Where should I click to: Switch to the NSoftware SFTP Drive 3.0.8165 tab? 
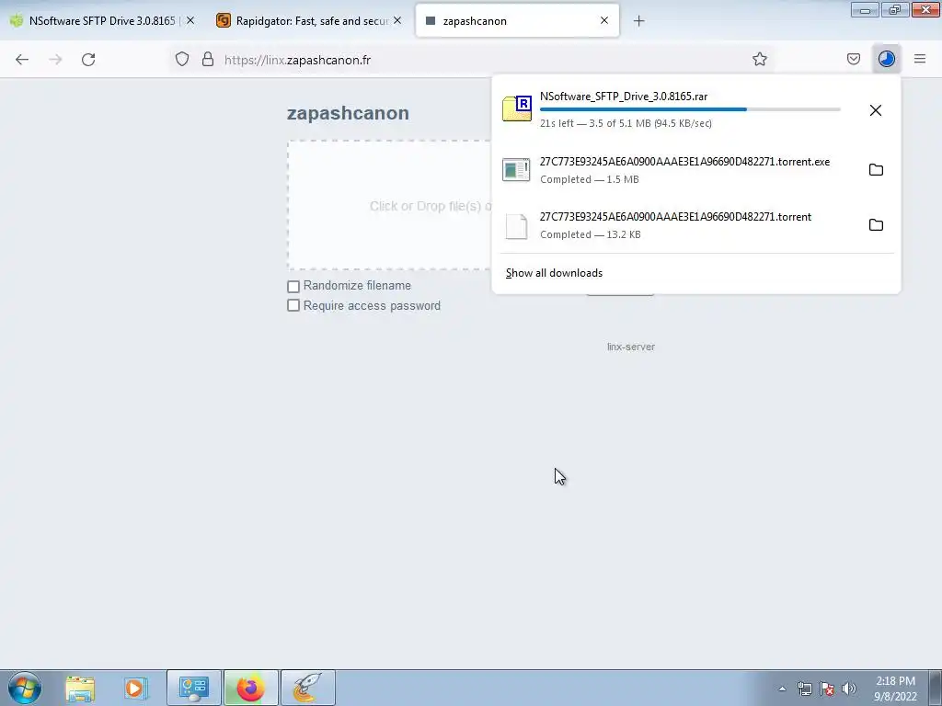(102, 20)
